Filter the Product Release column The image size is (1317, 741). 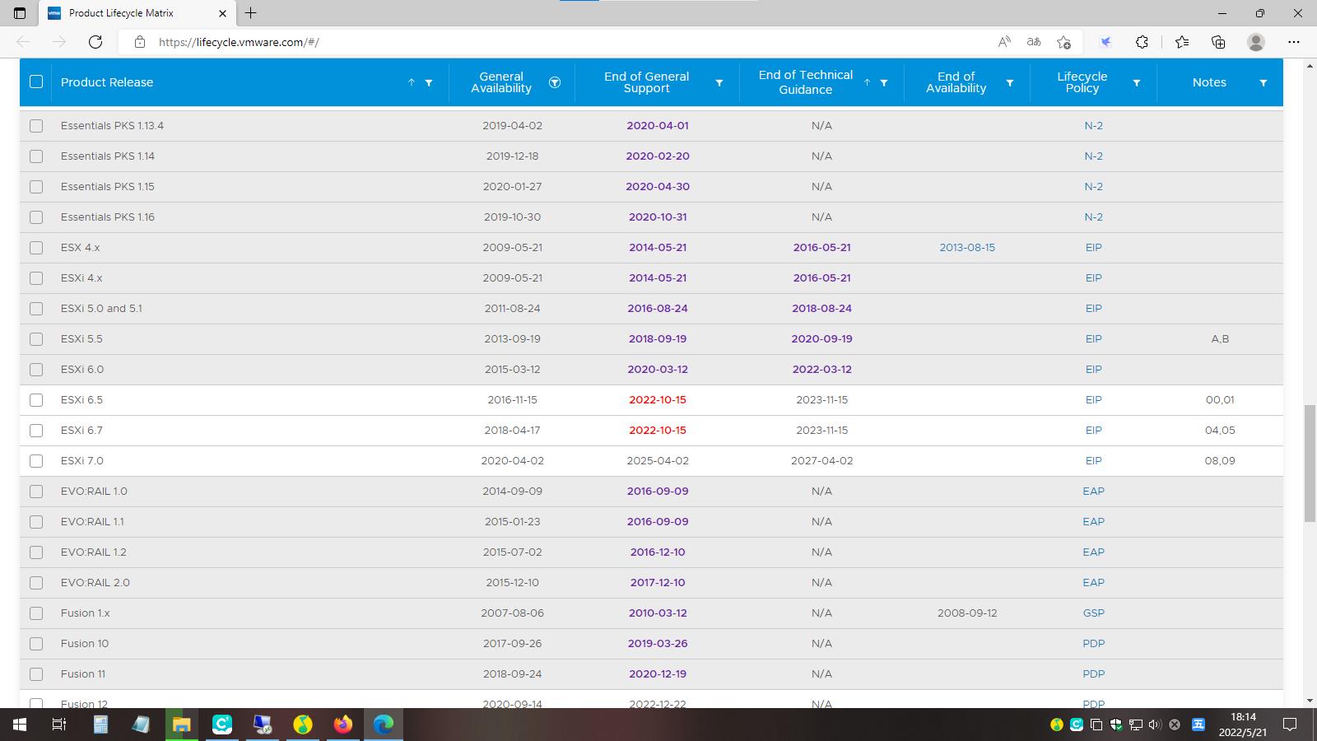pyautogui.click(x=429, y=82)
